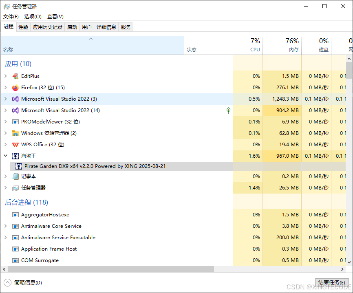Expand the Antimalware Service Executable group
Viewport: 353px width, 293px height.
(6, 238)
